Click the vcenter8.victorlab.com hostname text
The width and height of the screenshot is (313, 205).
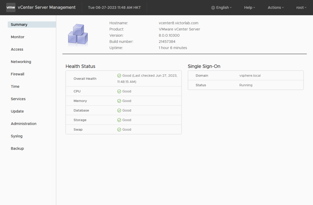coord(179,23)
